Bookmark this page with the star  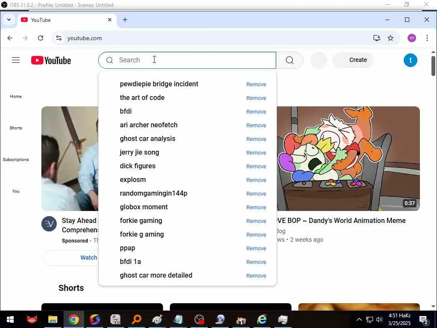coord(390,38)
